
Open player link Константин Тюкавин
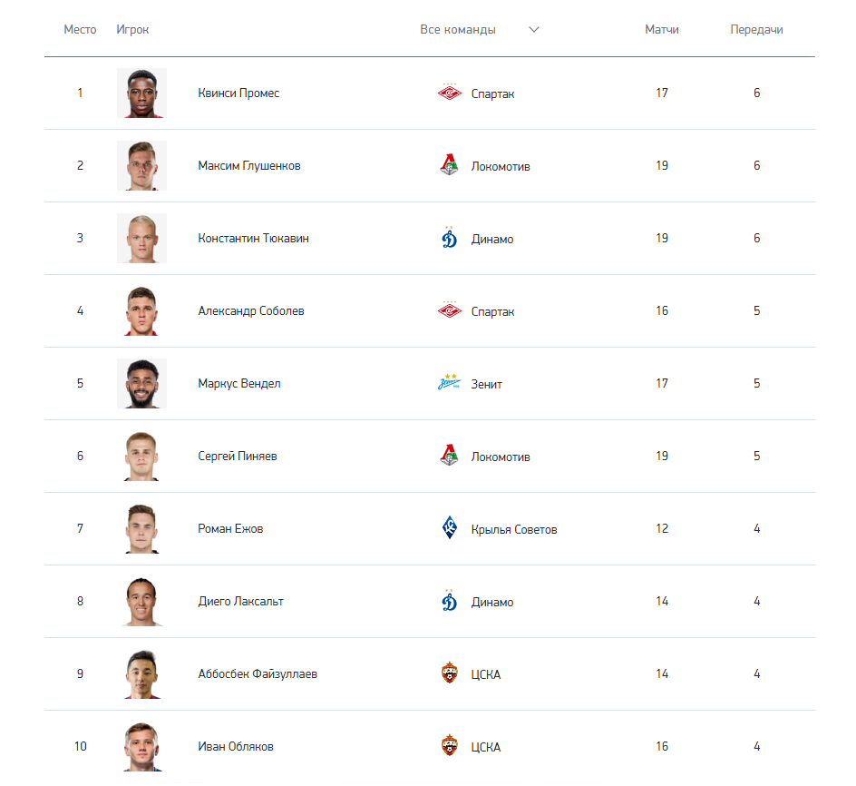coord(253,239)
